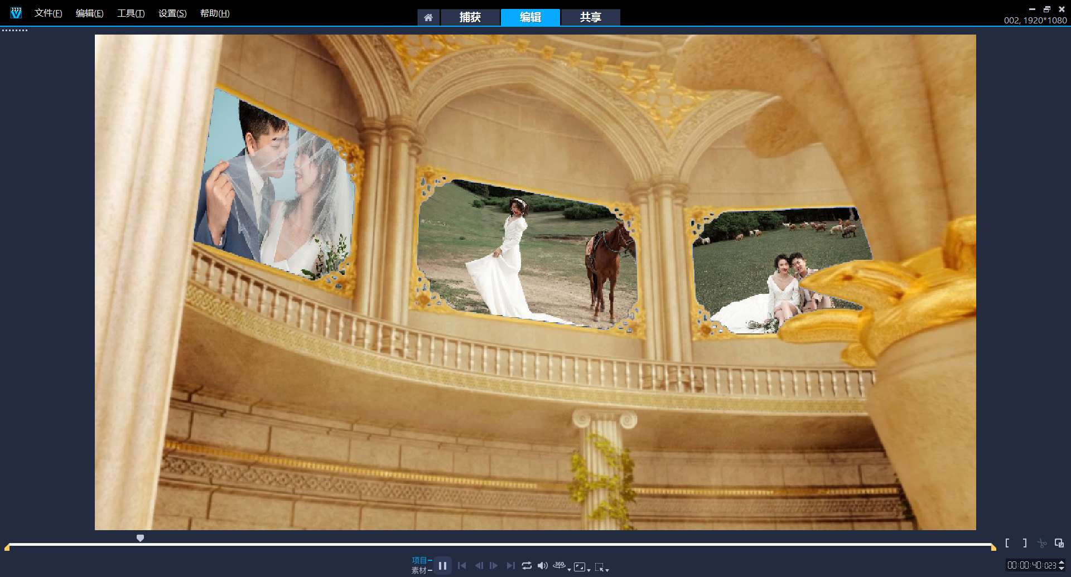Open the system volume speaker control
The height and width of the screenshot is (577, 1071).
[x=542, y=566]
